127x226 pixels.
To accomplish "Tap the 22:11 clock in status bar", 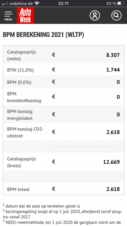I will pos(63,3).
